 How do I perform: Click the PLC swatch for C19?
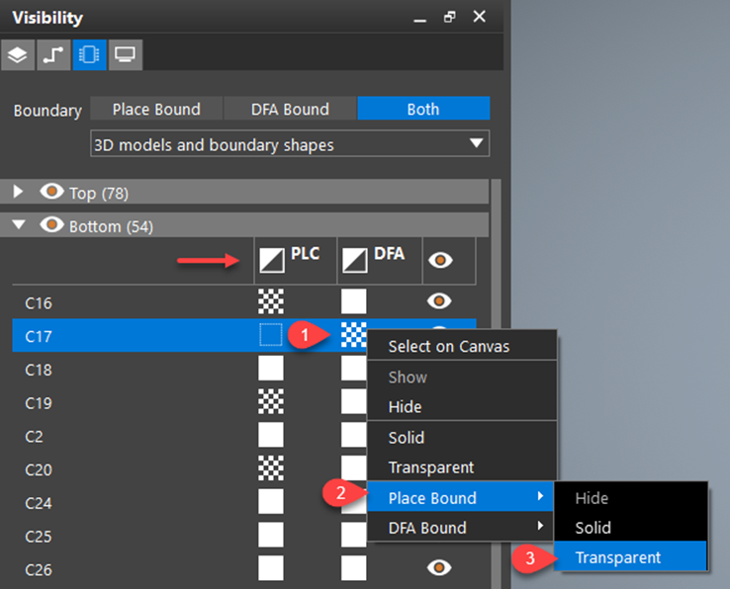(271, 401)
